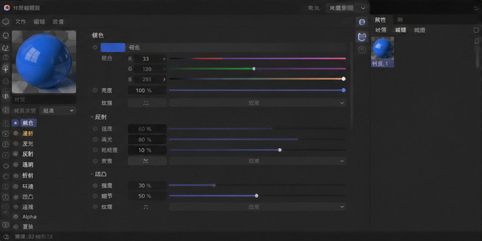The width and height of the screenshot is (482, 241).
Task: Toggle the 透明 channel checkbox
Action: coord(16,165)
